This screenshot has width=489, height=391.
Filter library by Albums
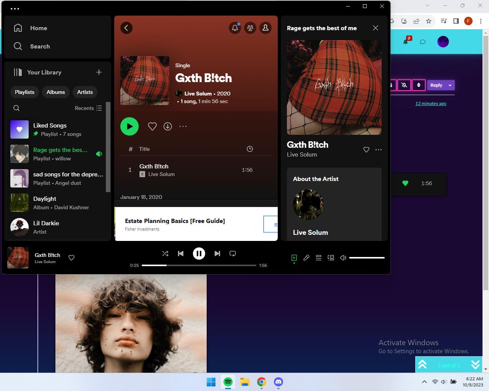56,92
